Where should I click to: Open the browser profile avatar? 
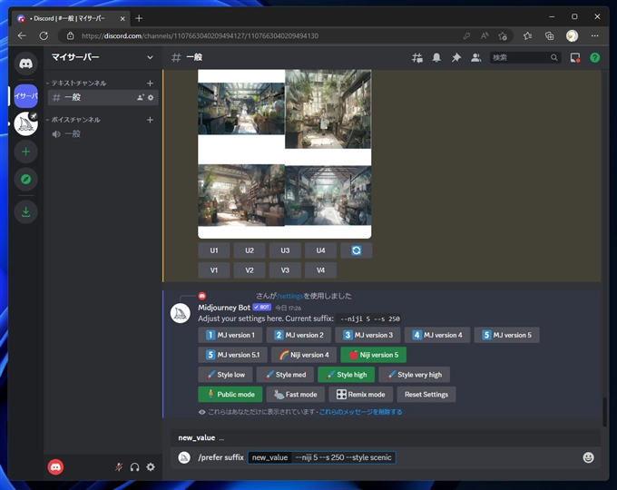point(572,35)
